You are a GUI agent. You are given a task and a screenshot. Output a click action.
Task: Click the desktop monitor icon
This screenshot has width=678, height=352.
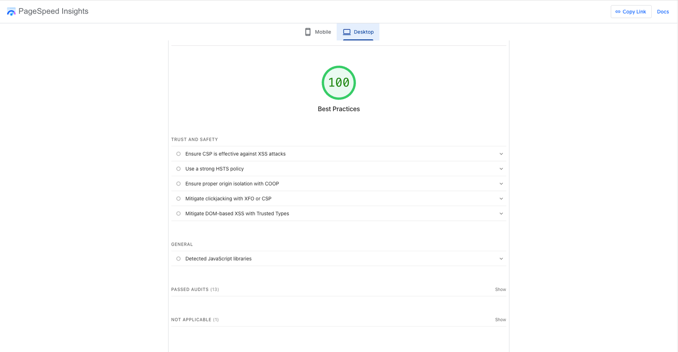pyautogui.click(x=347, y=32)
